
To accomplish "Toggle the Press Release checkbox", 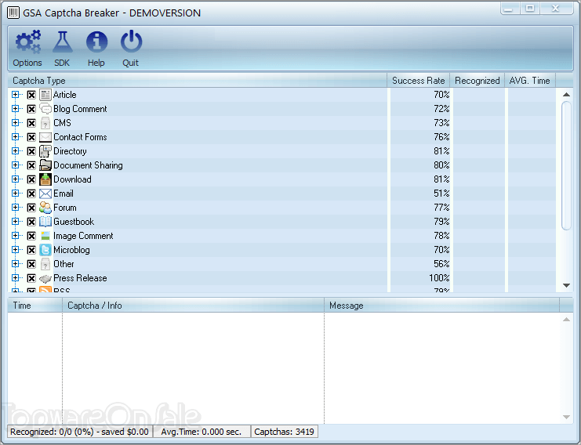I will pos(31,278).
